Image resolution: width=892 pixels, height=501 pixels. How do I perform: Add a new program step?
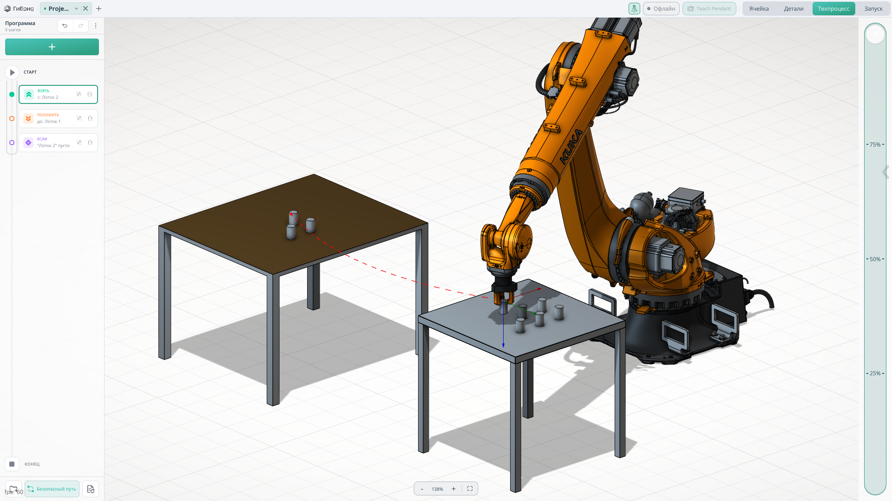tap(52, 47)
